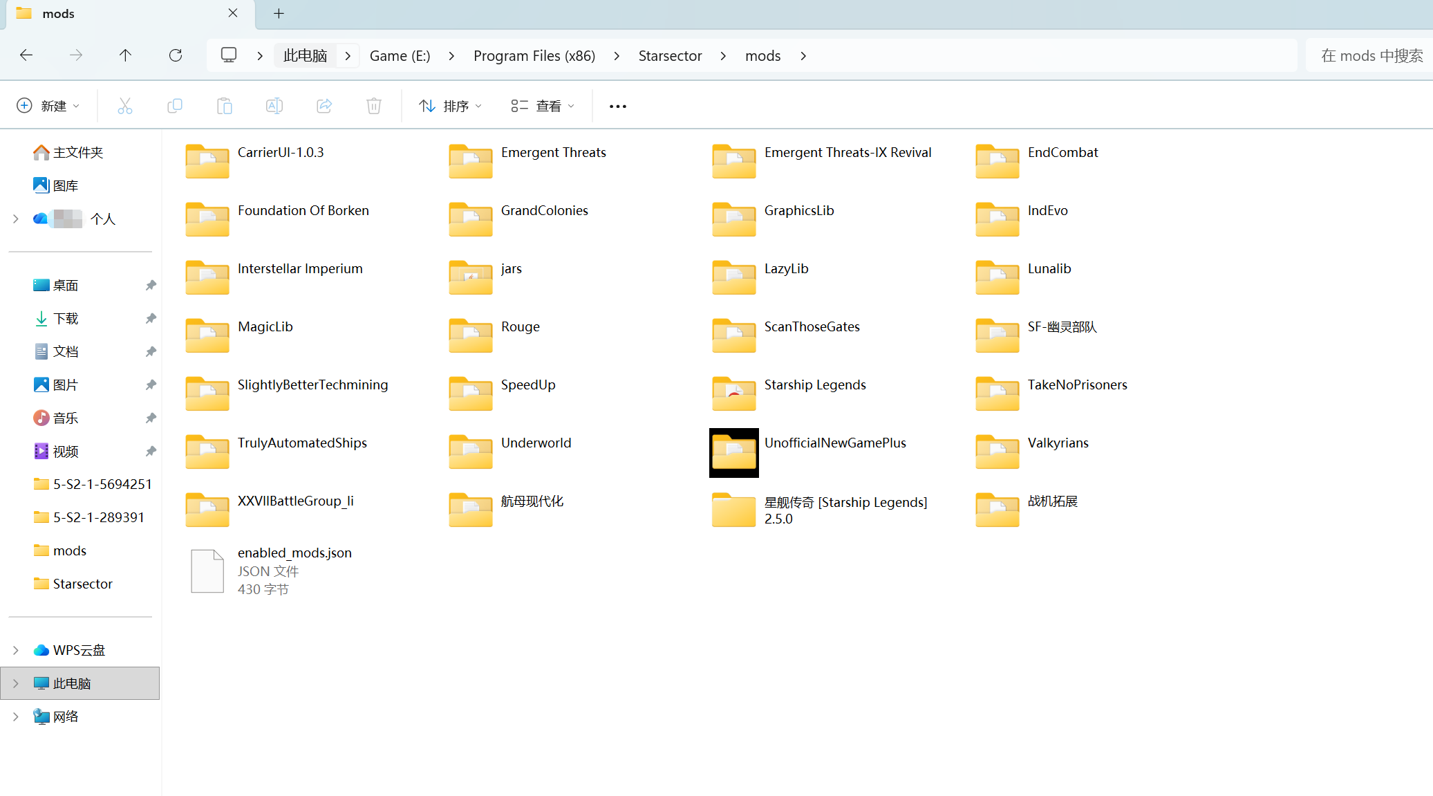Select the enabled_mods.json file
1433x796 pixels.
[294, 553]
